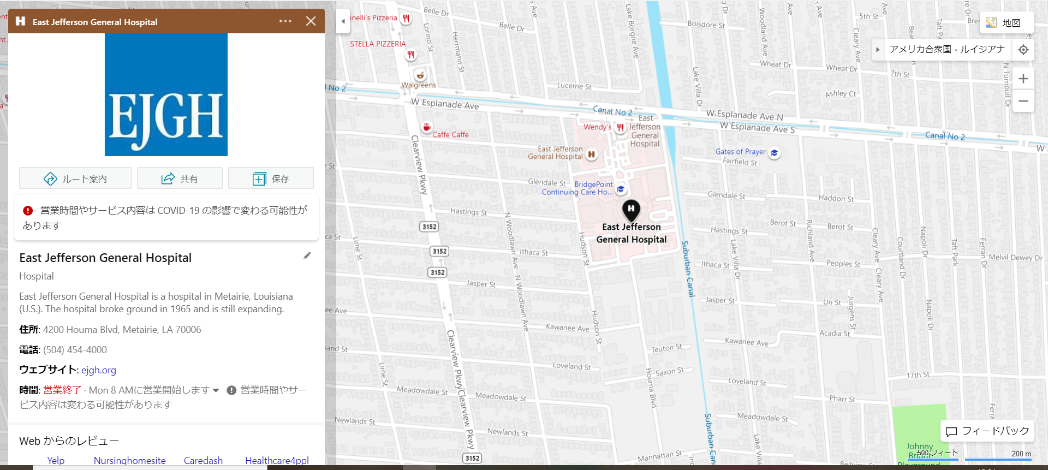This screenshot has width=1048, height=470.
Task: Open the EJGH logo image
Action: tap(166, 95)
